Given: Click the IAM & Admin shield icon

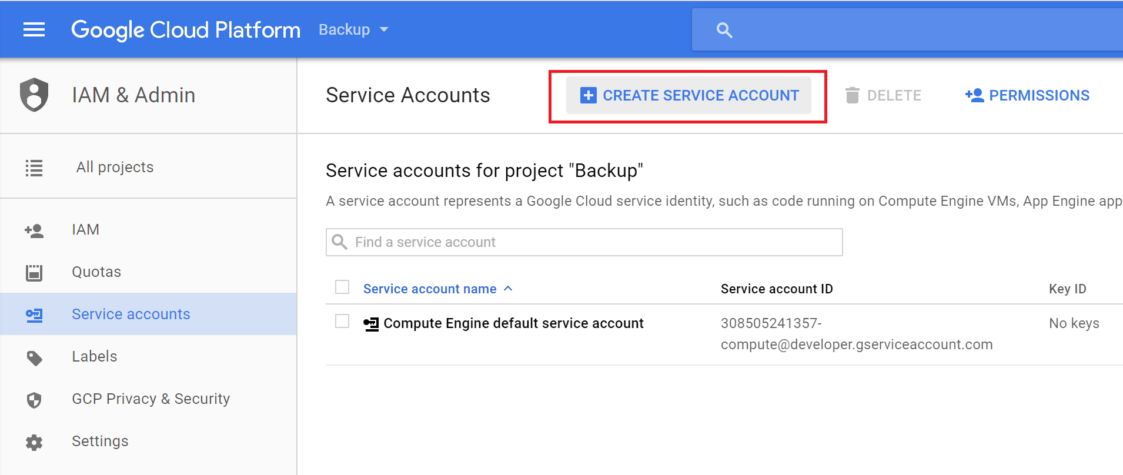Looking at the screenshot, I should click(x=34, y=95).
